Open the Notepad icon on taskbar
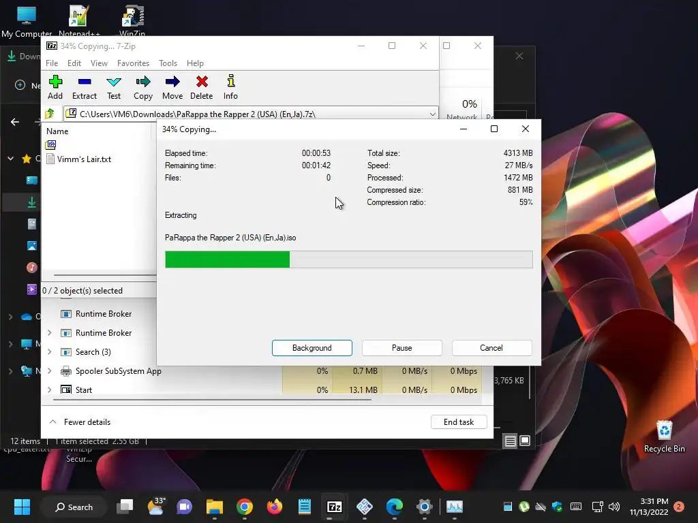This screenshot has height=523, width=698. point(305,507)
